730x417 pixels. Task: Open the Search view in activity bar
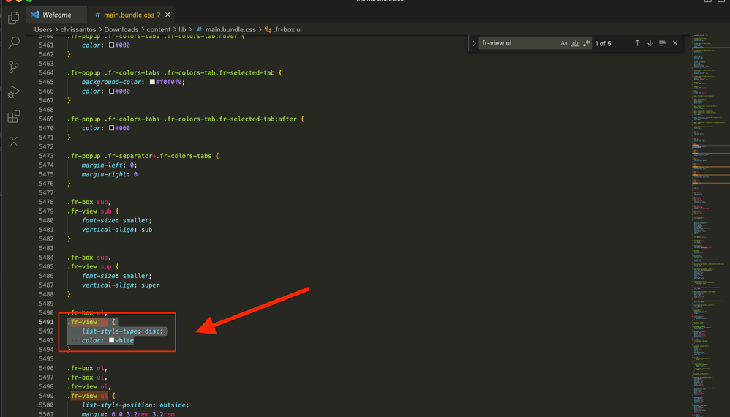click(14, 42)
